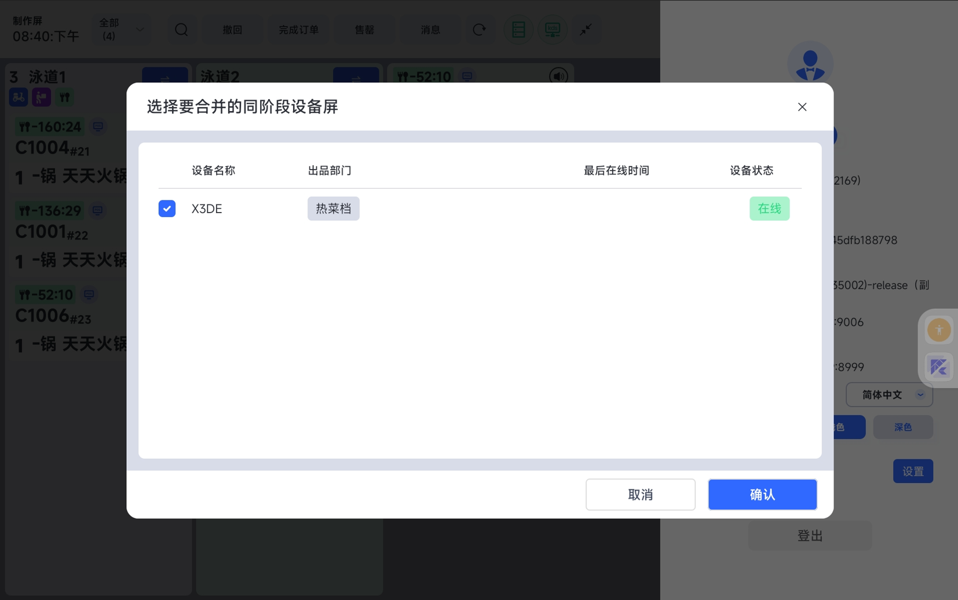Open the 消息 messages menu item
Image resolution: width=958 pixels, height=600 pixels.
pyautogui.click(x=430, y=30)
